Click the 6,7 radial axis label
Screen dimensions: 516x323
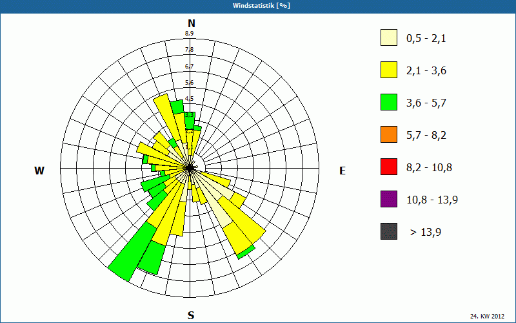[189, 66]
